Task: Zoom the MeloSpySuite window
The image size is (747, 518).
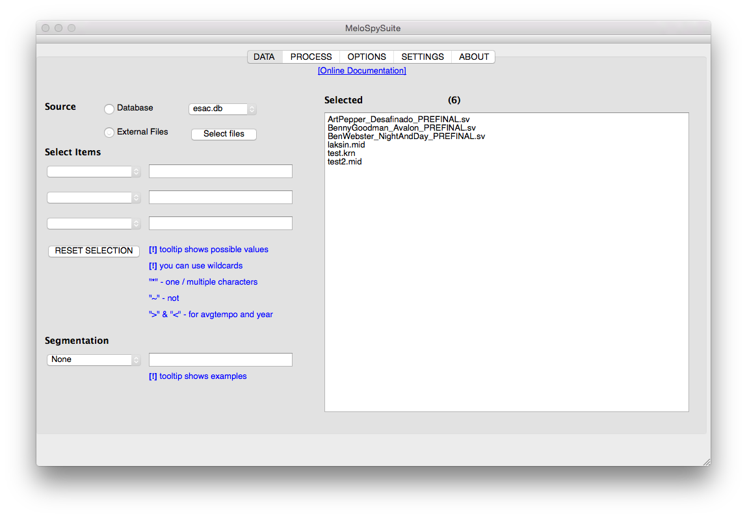Action: point(72,28)
